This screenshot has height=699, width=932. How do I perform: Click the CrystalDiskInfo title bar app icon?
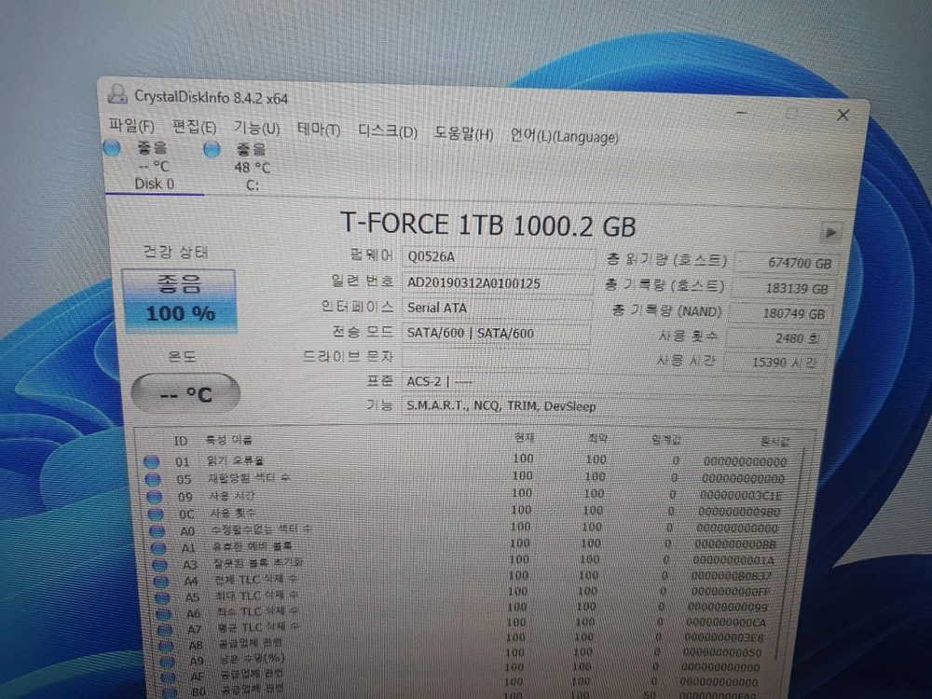tap(117, 93)
